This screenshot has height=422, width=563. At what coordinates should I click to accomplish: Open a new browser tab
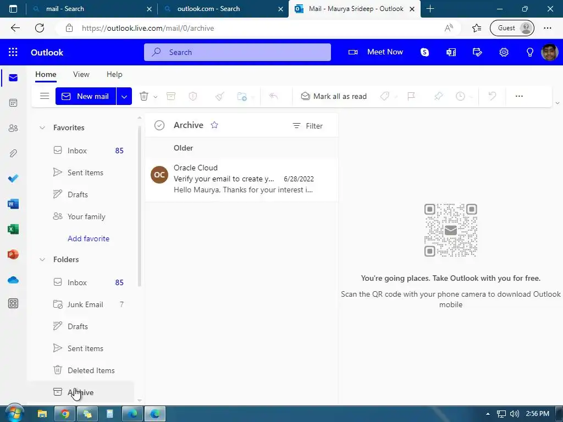(x=430, y=9)
